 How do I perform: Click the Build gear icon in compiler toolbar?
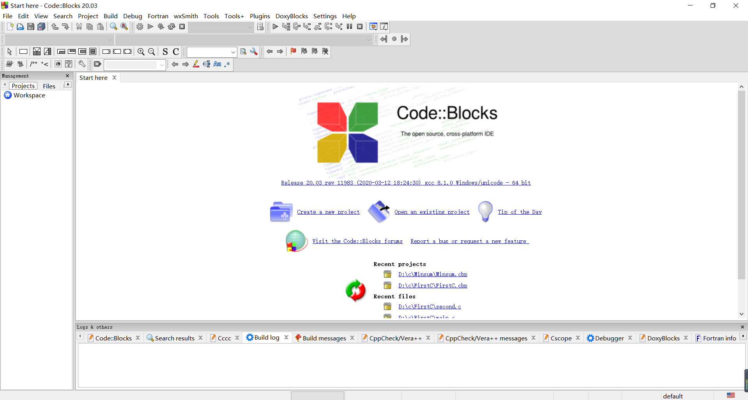[140, 26]
